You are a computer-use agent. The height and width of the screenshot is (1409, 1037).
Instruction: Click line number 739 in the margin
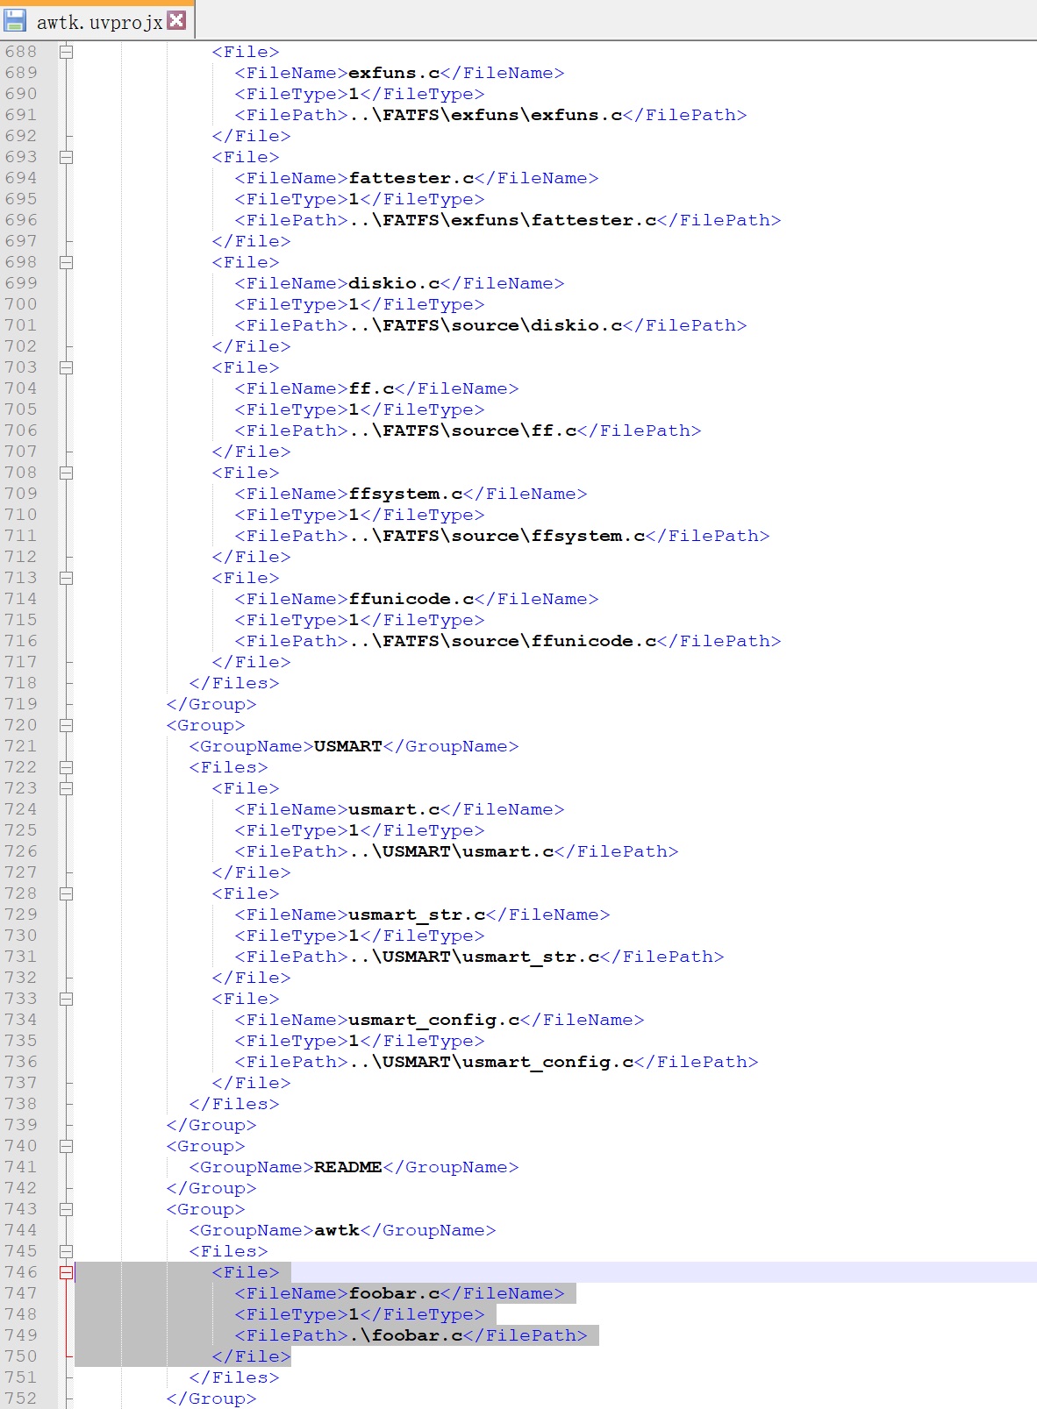tap(21, 1125)
